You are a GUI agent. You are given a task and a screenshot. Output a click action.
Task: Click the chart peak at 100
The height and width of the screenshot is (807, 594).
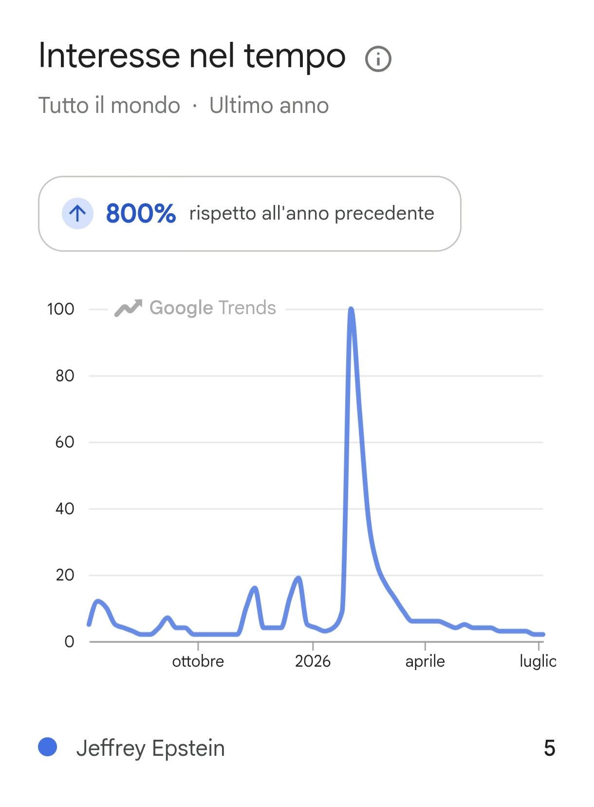tap(351, 310)
